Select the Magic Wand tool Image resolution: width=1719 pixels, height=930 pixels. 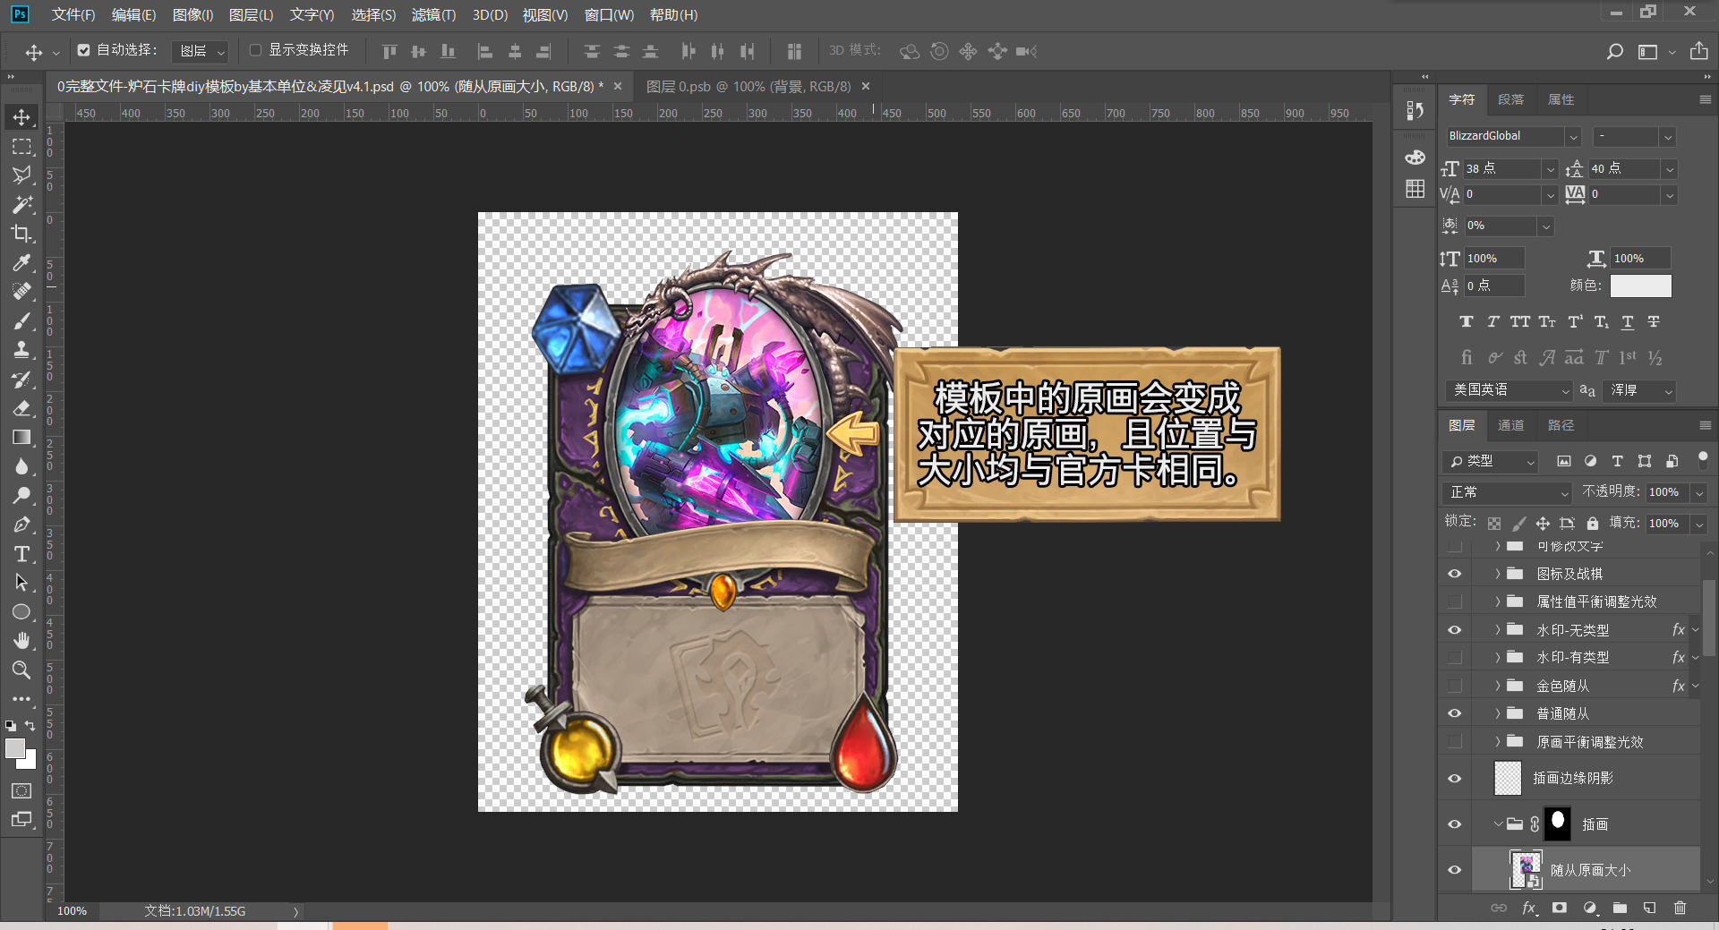coord(21,204)
